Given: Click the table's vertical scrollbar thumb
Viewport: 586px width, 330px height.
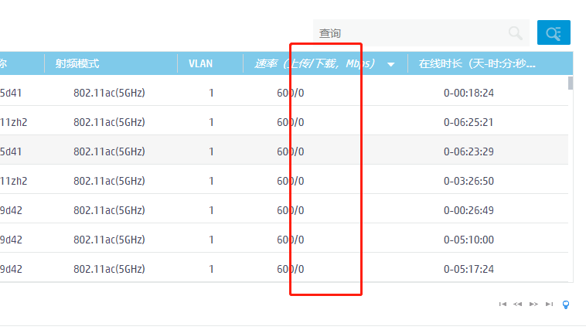Looking at the screenshot, I should [571, 83].
